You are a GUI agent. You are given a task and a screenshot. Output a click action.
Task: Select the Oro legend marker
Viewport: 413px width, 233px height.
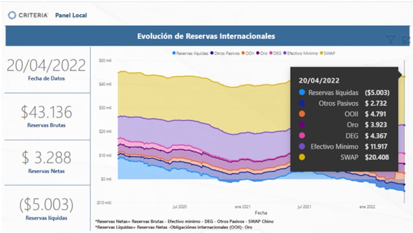pos(258,53)
